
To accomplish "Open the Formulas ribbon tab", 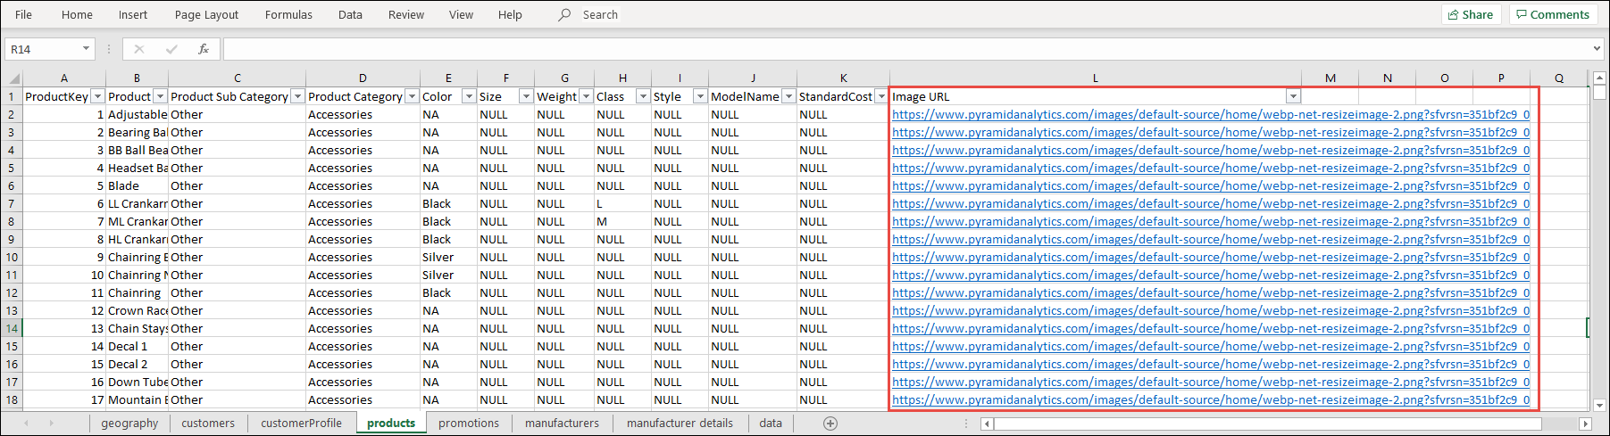I will pos(288,15).
